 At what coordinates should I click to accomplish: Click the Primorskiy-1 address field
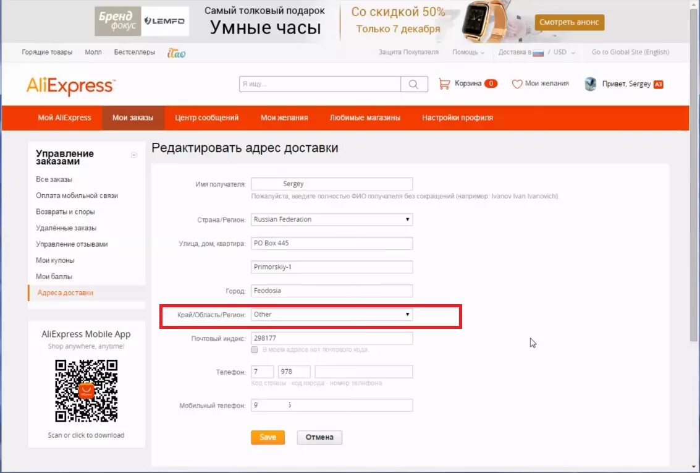(x=332, y=266)
